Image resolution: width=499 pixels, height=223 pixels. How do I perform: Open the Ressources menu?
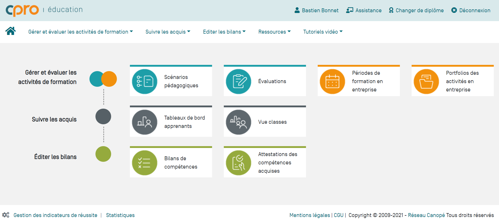(274, 32)
